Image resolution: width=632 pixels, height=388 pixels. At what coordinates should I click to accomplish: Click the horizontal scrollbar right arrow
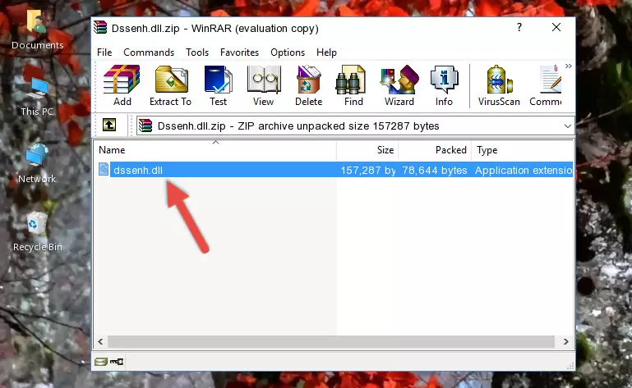coord(566,342)
